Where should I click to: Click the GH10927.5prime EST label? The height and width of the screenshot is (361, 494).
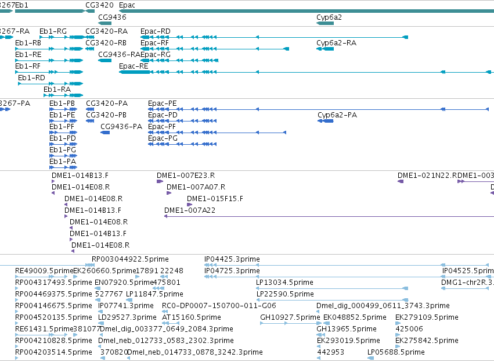pos(290,317)
